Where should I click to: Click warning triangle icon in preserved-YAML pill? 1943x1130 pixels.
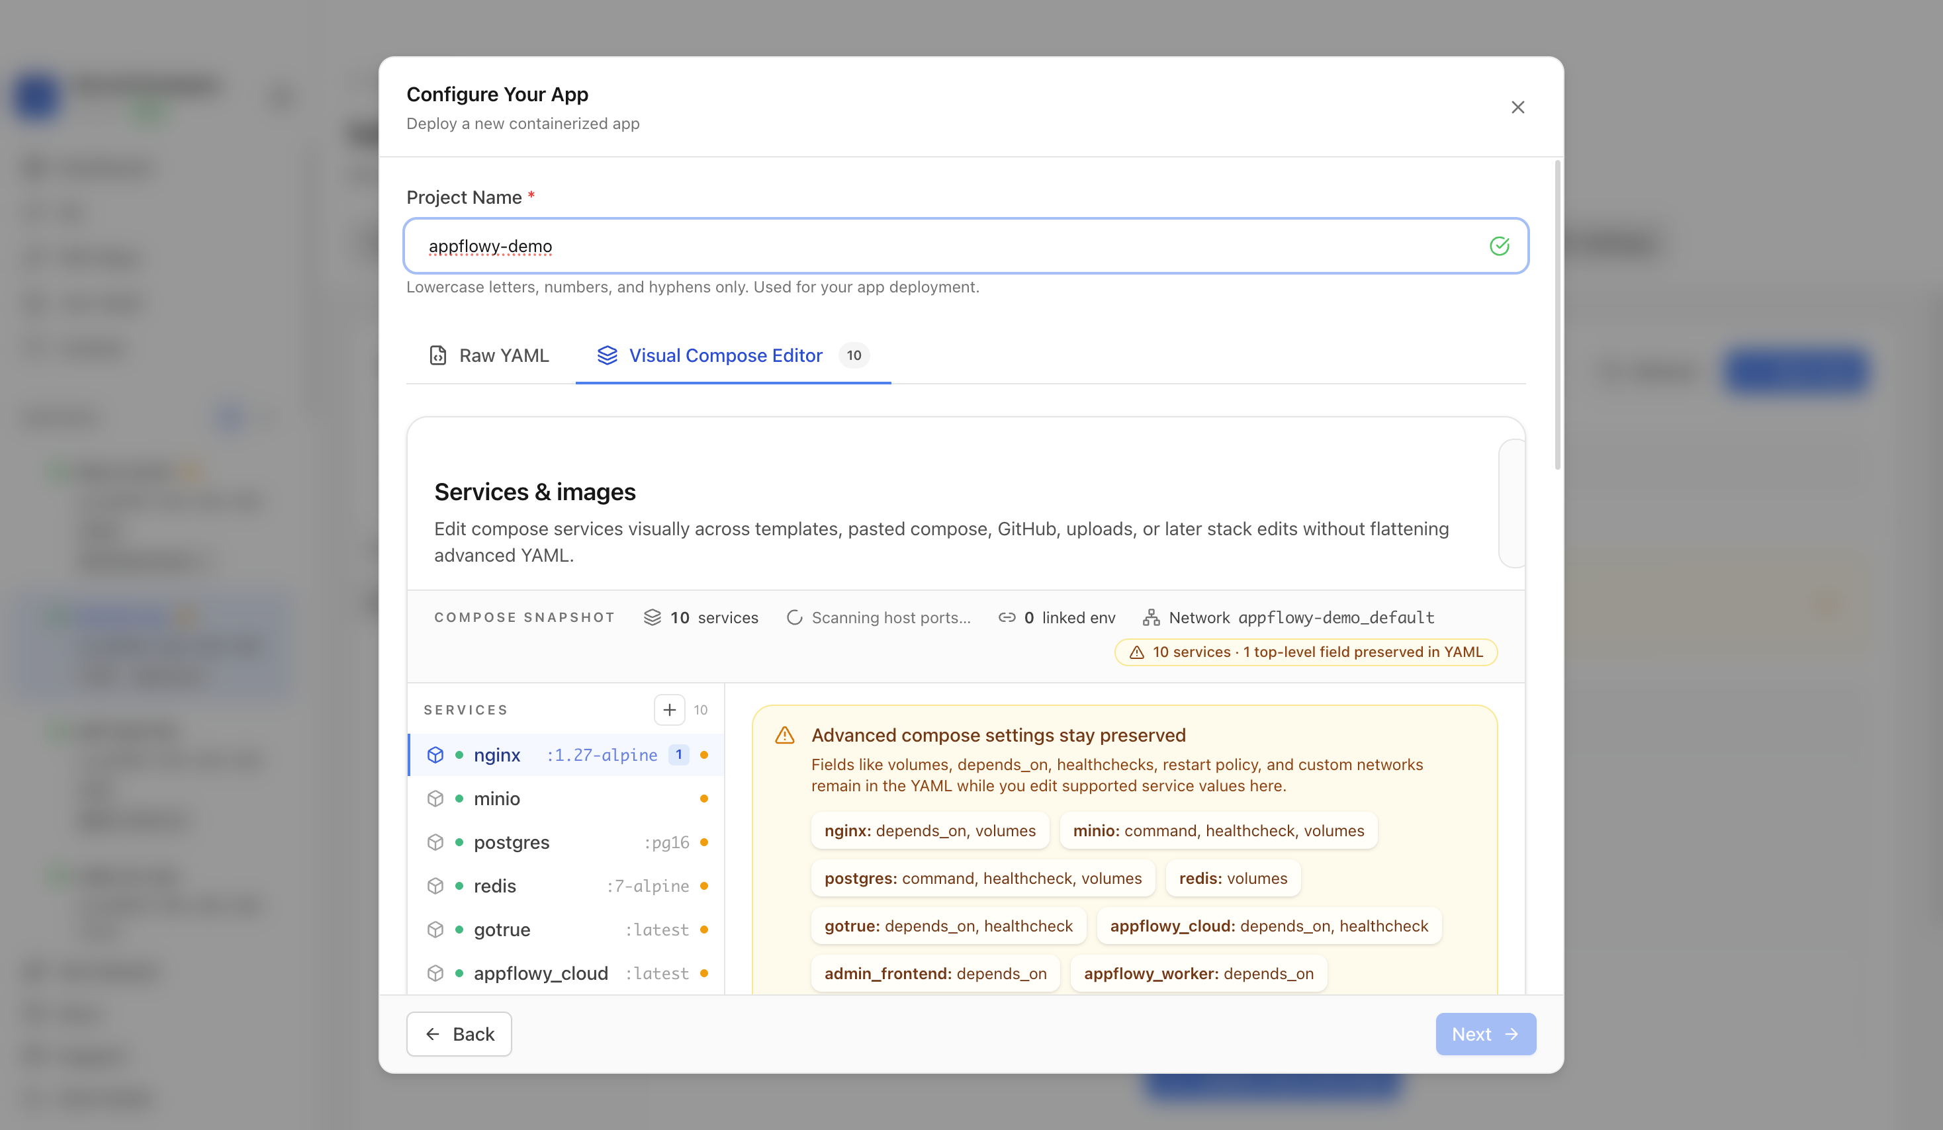pos(1136,652)
